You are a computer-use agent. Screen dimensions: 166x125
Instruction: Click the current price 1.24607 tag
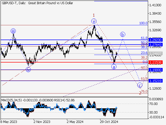point(156,53)
